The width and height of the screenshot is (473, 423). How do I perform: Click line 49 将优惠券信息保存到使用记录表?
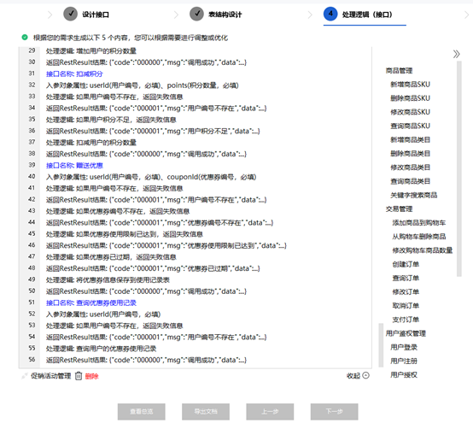(x=108, y=280)
